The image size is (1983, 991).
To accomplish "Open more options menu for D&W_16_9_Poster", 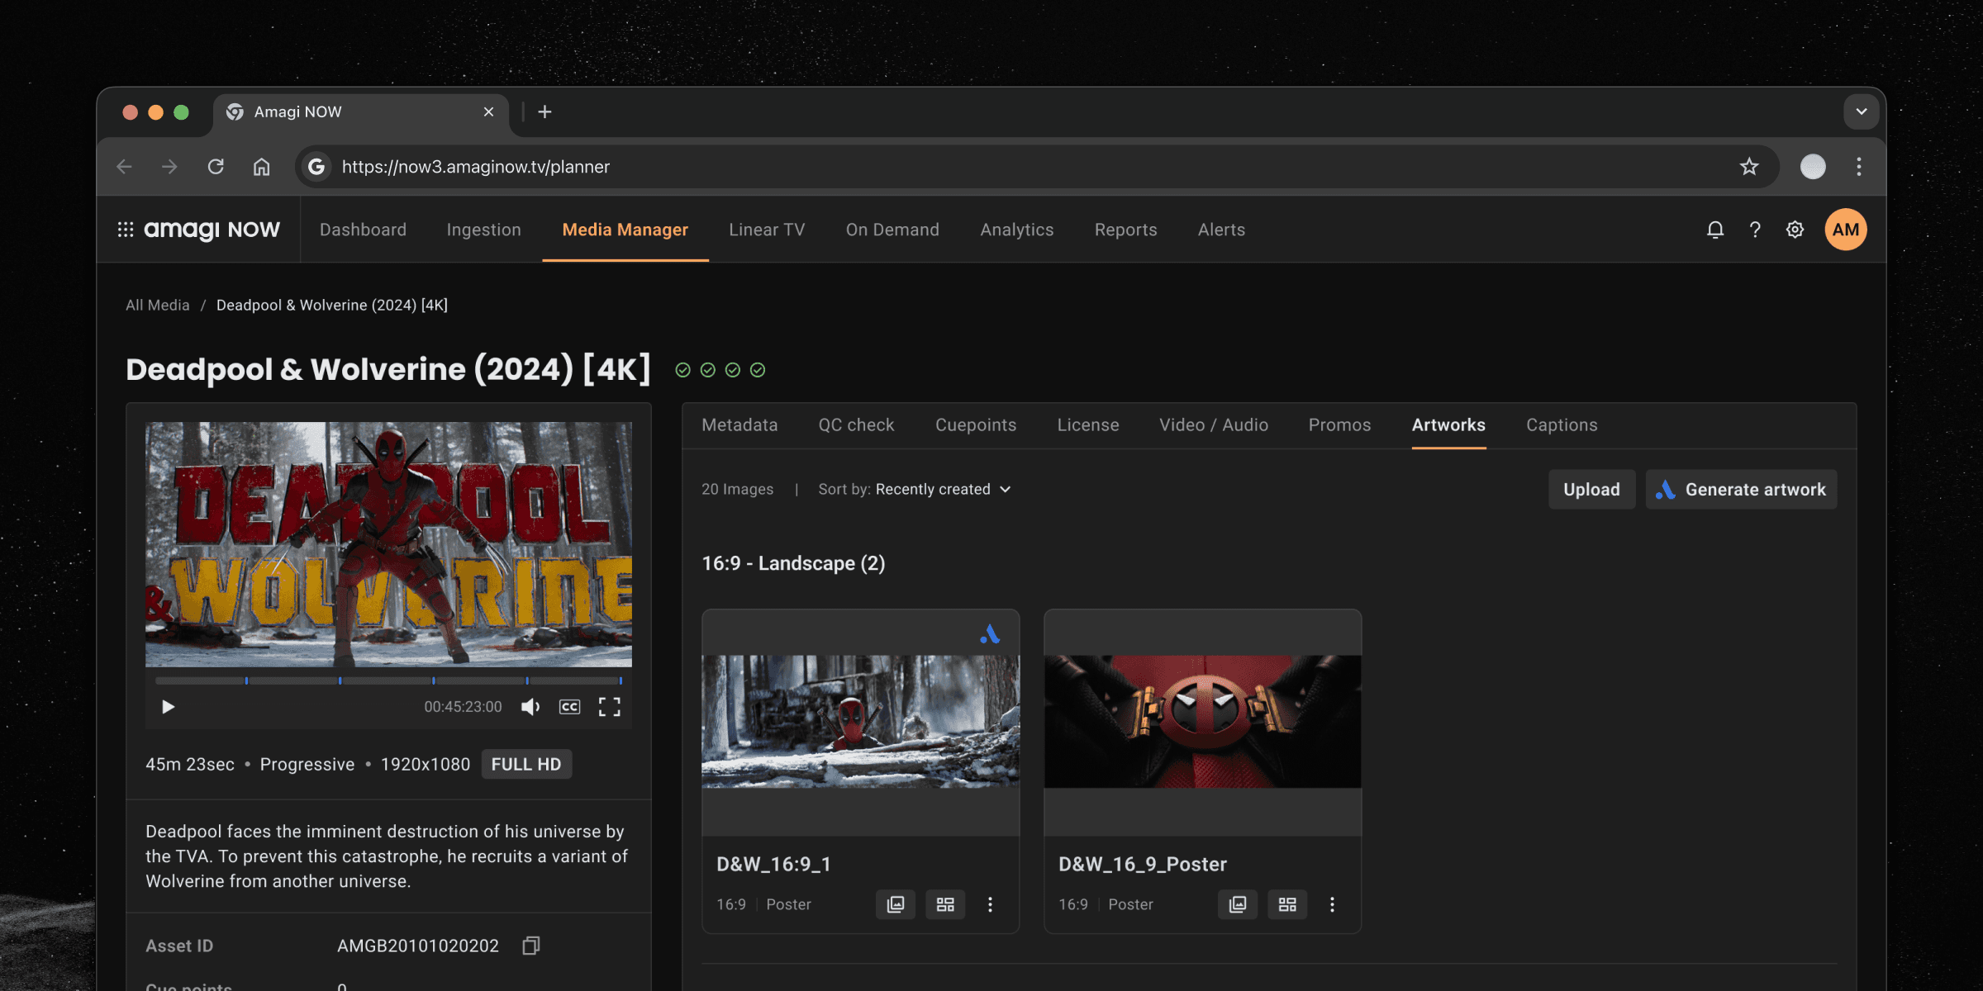I will [1332, 904].
